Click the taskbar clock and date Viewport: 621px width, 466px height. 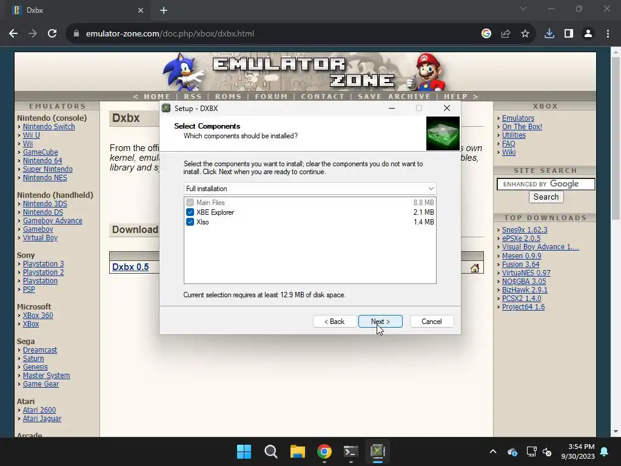pyautogui.click(x=578, y=451)
